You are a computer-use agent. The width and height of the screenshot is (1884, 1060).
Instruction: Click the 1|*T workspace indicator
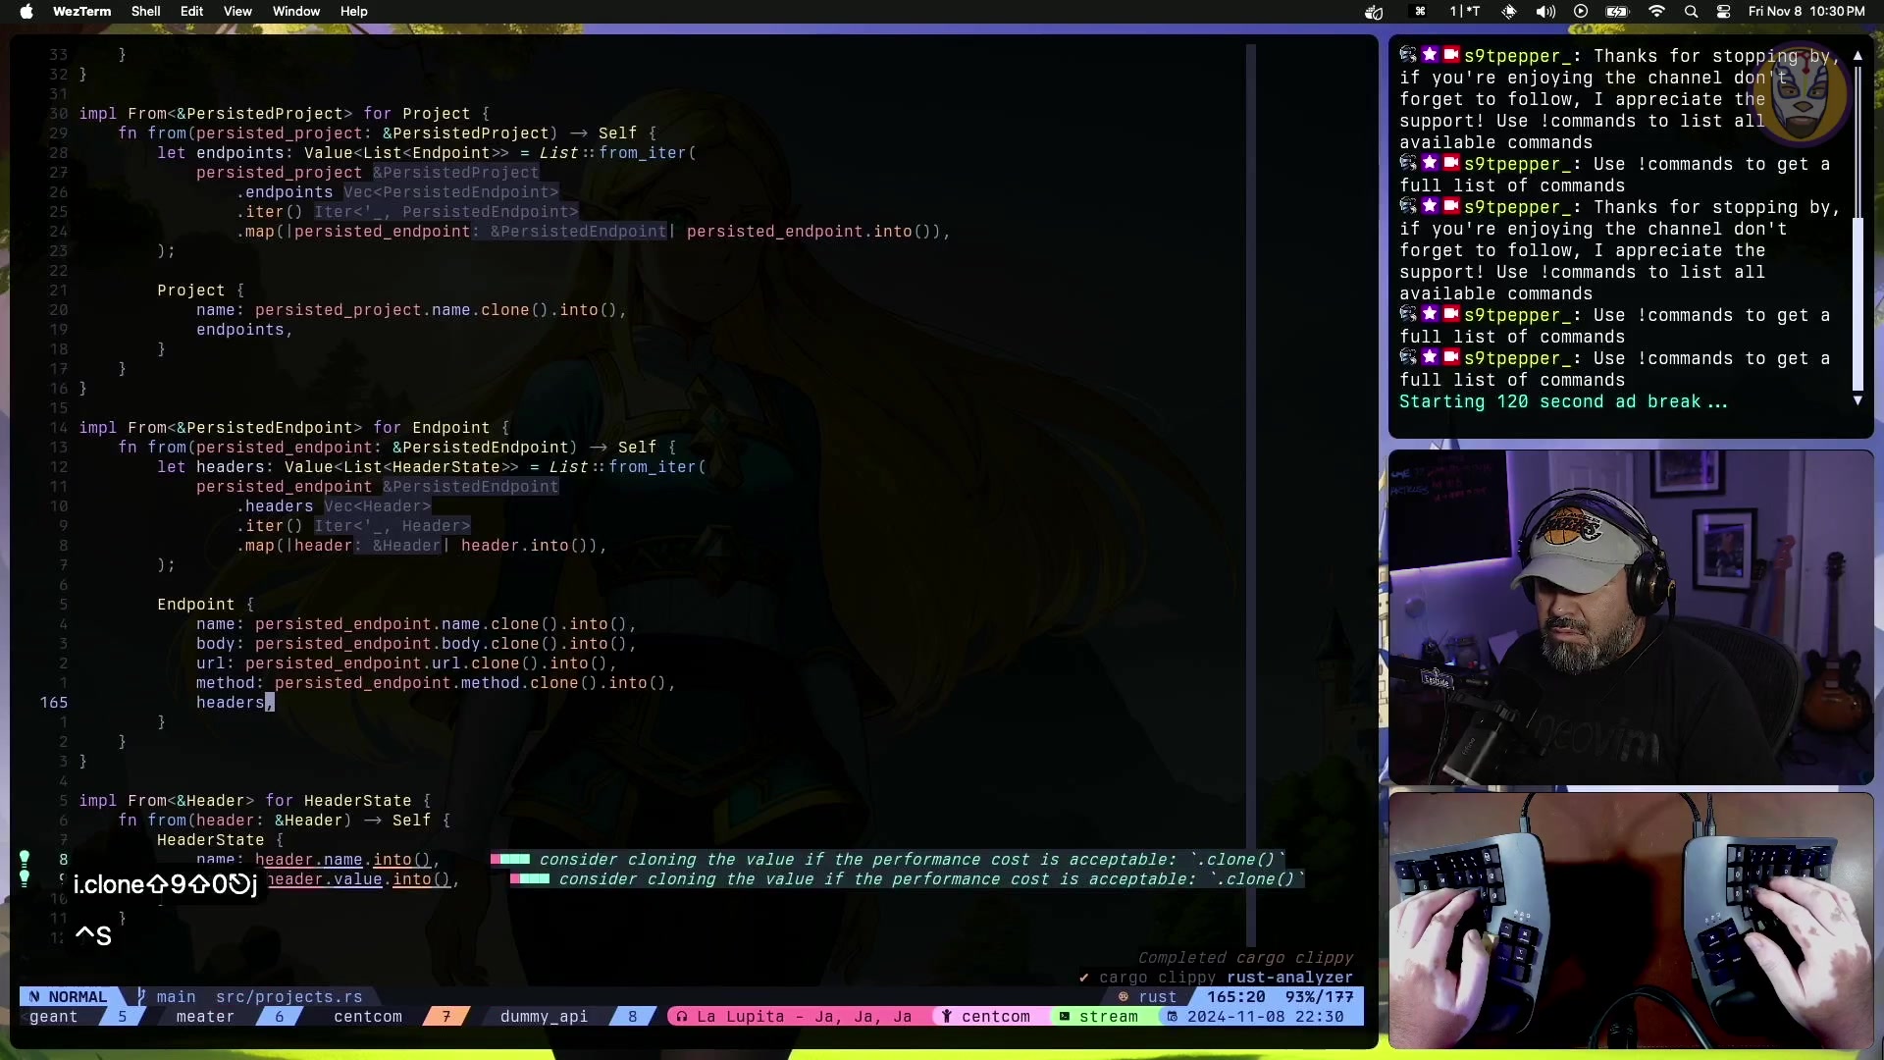click(x=1465, y=12)
